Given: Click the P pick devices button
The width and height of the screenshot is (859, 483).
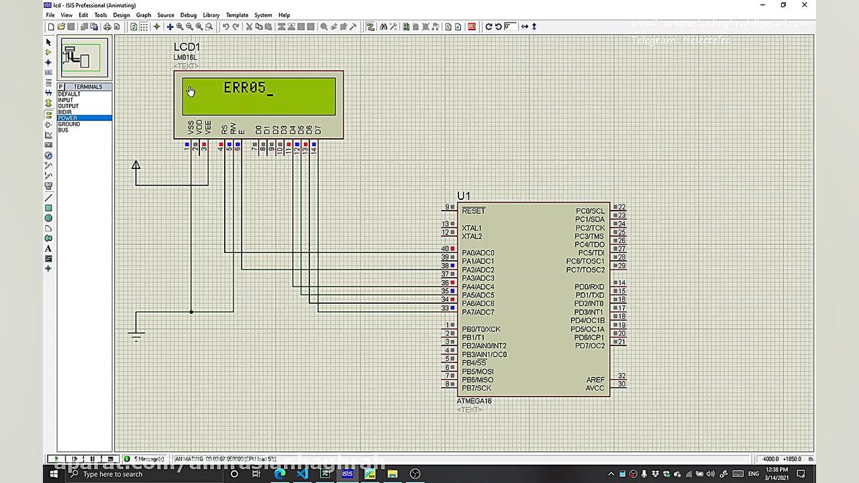Looking at the screenshot, I should click(x=61, y=87).
